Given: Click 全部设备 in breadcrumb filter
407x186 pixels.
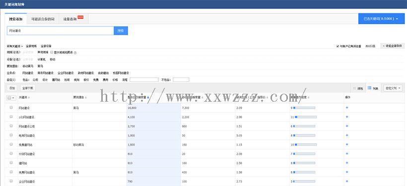Looking at the screenshot, I should click(x=46, y=46).
